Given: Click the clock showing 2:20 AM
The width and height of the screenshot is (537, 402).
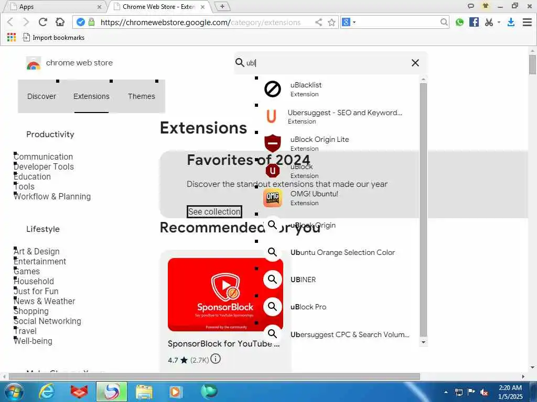Looking at the screenshot, I should (510, 388).
